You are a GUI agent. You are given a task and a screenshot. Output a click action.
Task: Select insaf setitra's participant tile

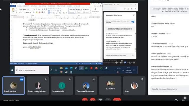14,86
